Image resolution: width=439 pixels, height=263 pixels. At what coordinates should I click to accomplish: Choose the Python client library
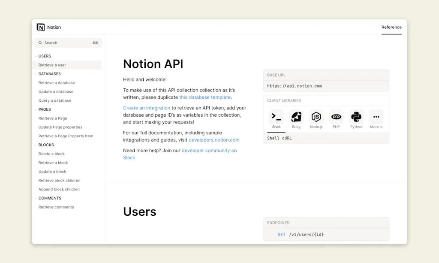356,117
